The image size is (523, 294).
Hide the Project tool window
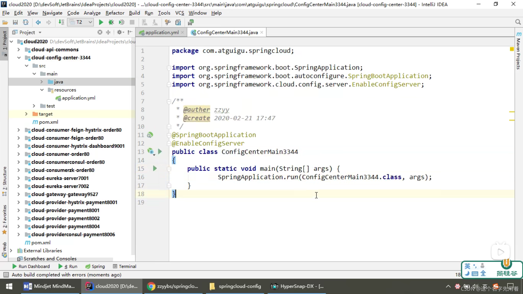pyautogui.click(x=130, y=32)
